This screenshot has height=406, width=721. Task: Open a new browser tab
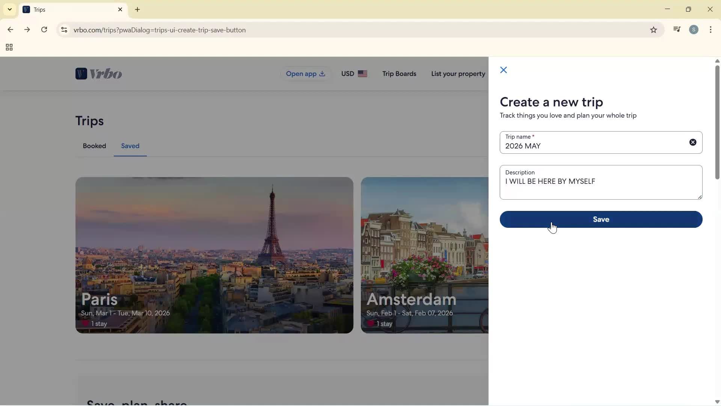click(x=138, y=9)
